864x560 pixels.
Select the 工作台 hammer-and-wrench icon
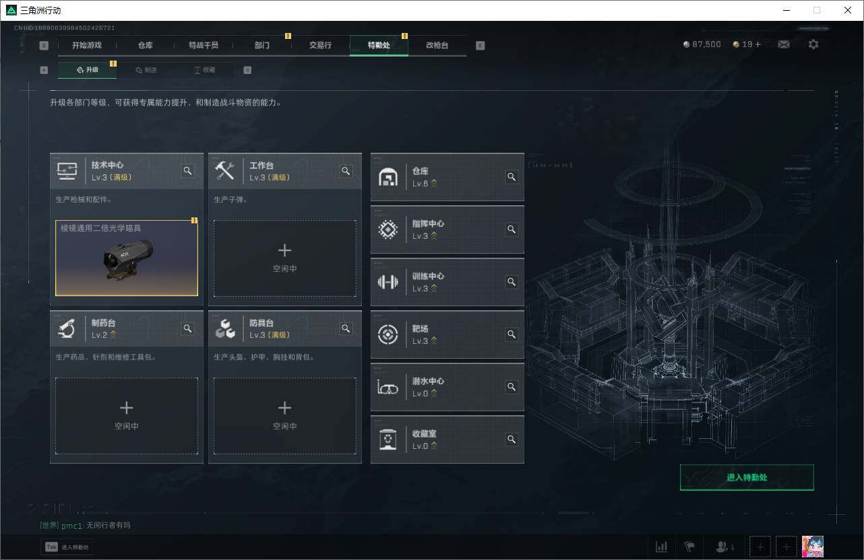click(x=224, y=171)
